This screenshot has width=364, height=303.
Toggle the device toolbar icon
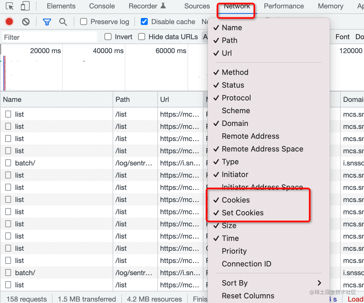(25, 6)
